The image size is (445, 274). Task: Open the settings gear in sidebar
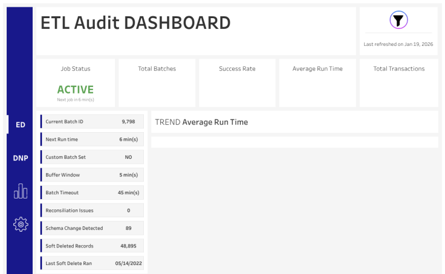21,224
